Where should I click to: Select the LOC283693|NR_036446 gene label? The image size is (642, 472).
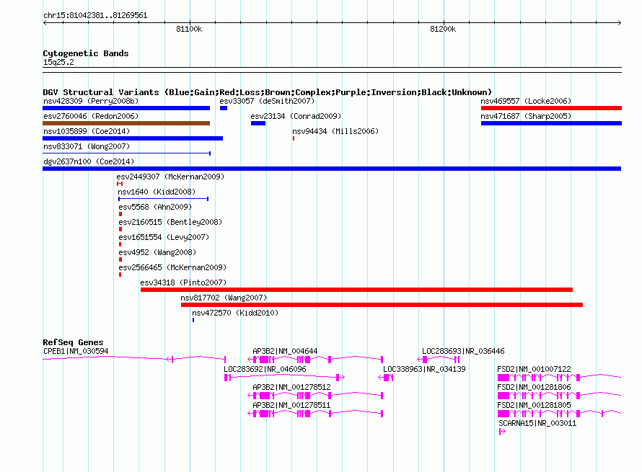(463, 352)
